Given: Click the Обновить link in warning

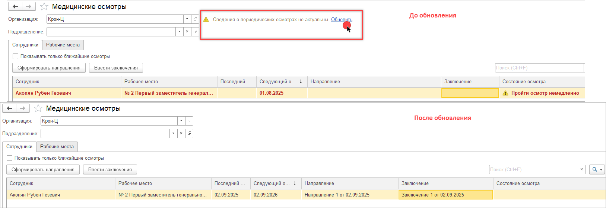Looking at the screenshot, I should [x=342, y=20].
